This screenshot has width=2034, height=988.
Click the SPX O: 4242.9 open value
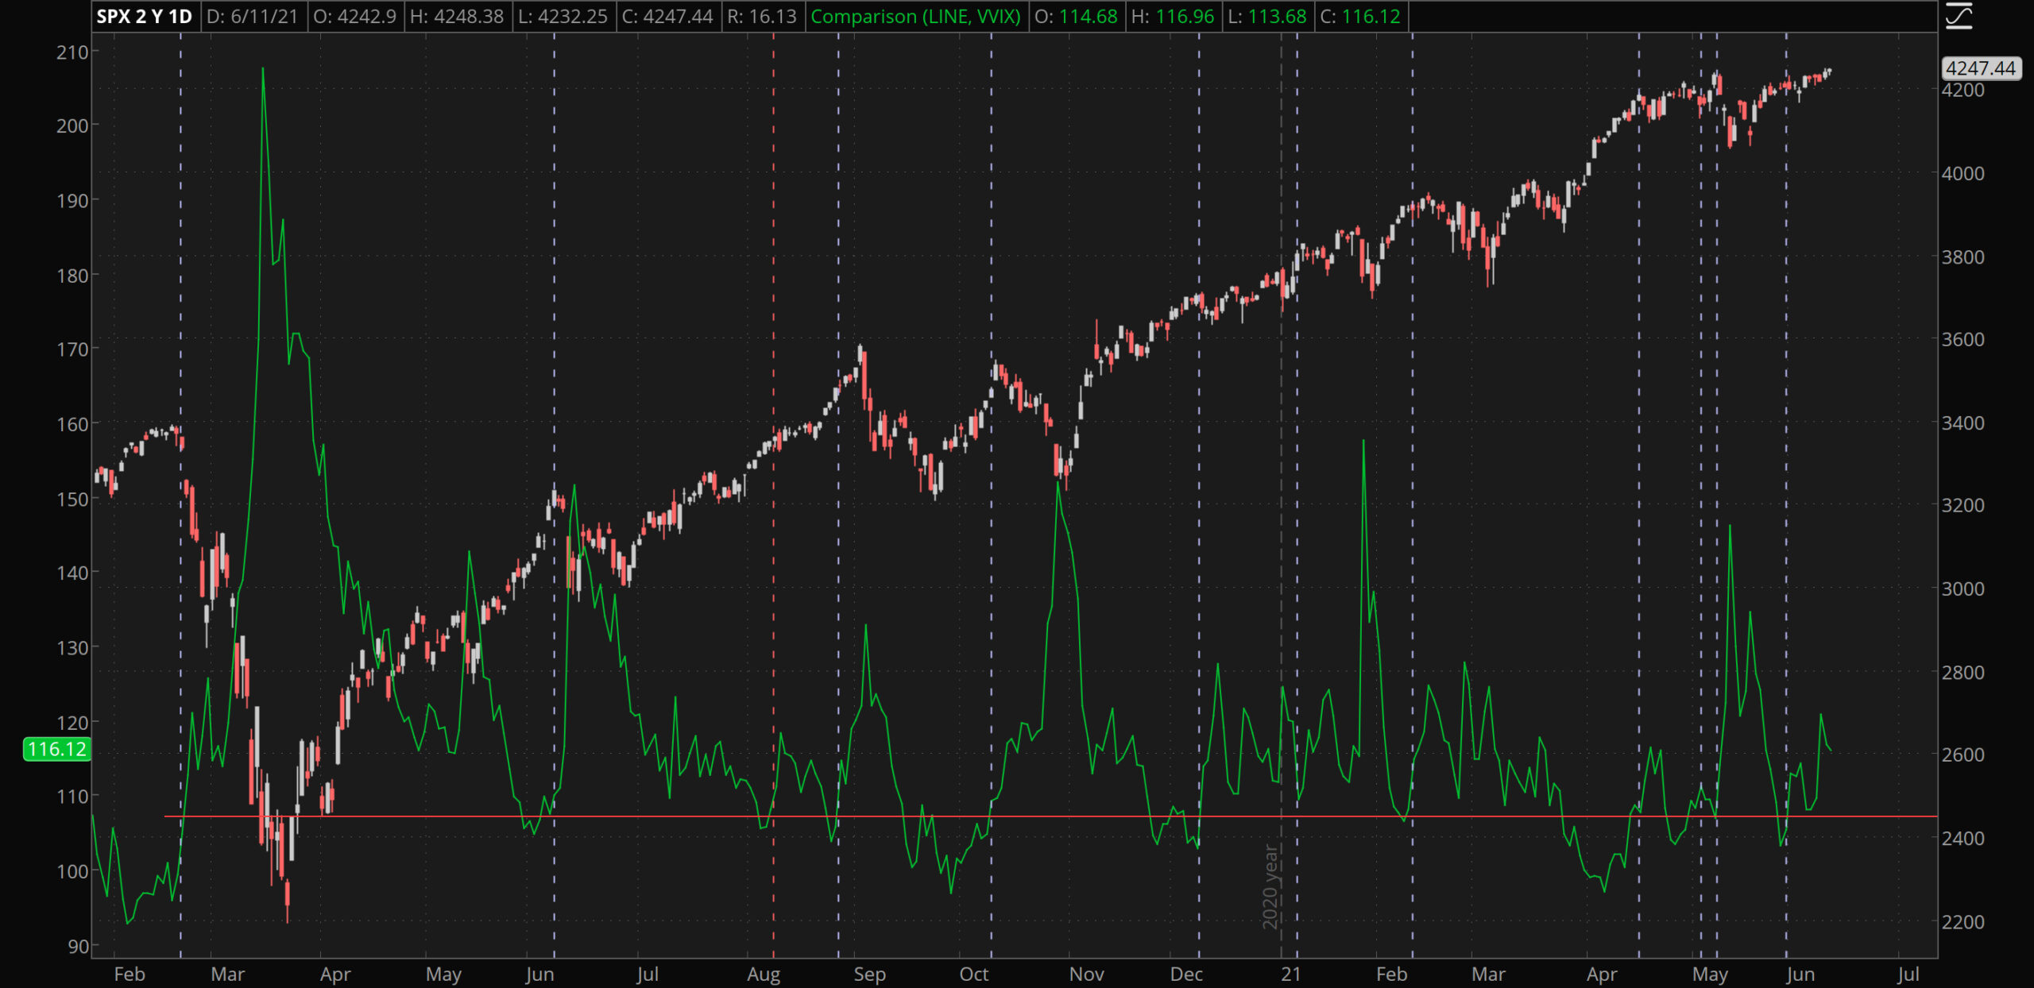coord(354,17)
